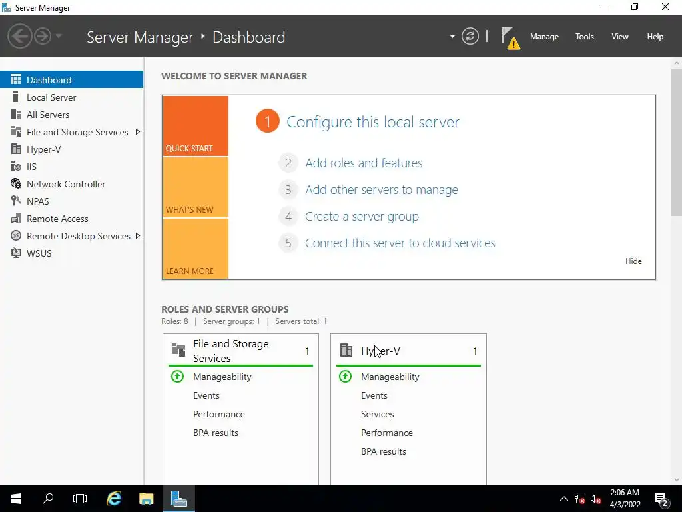This screenshot has width=682, height=512.
Task: Open Events in Hyper-V tile
Action: tap(374, 395)
